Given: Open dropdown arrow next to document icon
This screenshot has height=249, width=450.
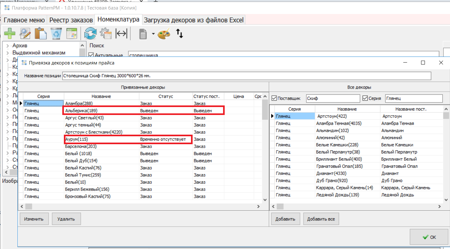Looking at the screenshot, I should point(153,34).
